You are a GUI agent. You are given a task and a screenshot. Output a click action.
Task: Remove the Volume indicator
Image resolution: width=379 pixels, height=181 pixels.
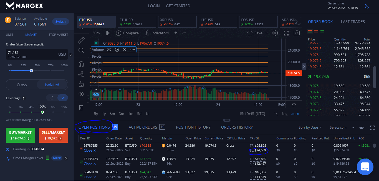pyautogui.click(x=125, y=50)
